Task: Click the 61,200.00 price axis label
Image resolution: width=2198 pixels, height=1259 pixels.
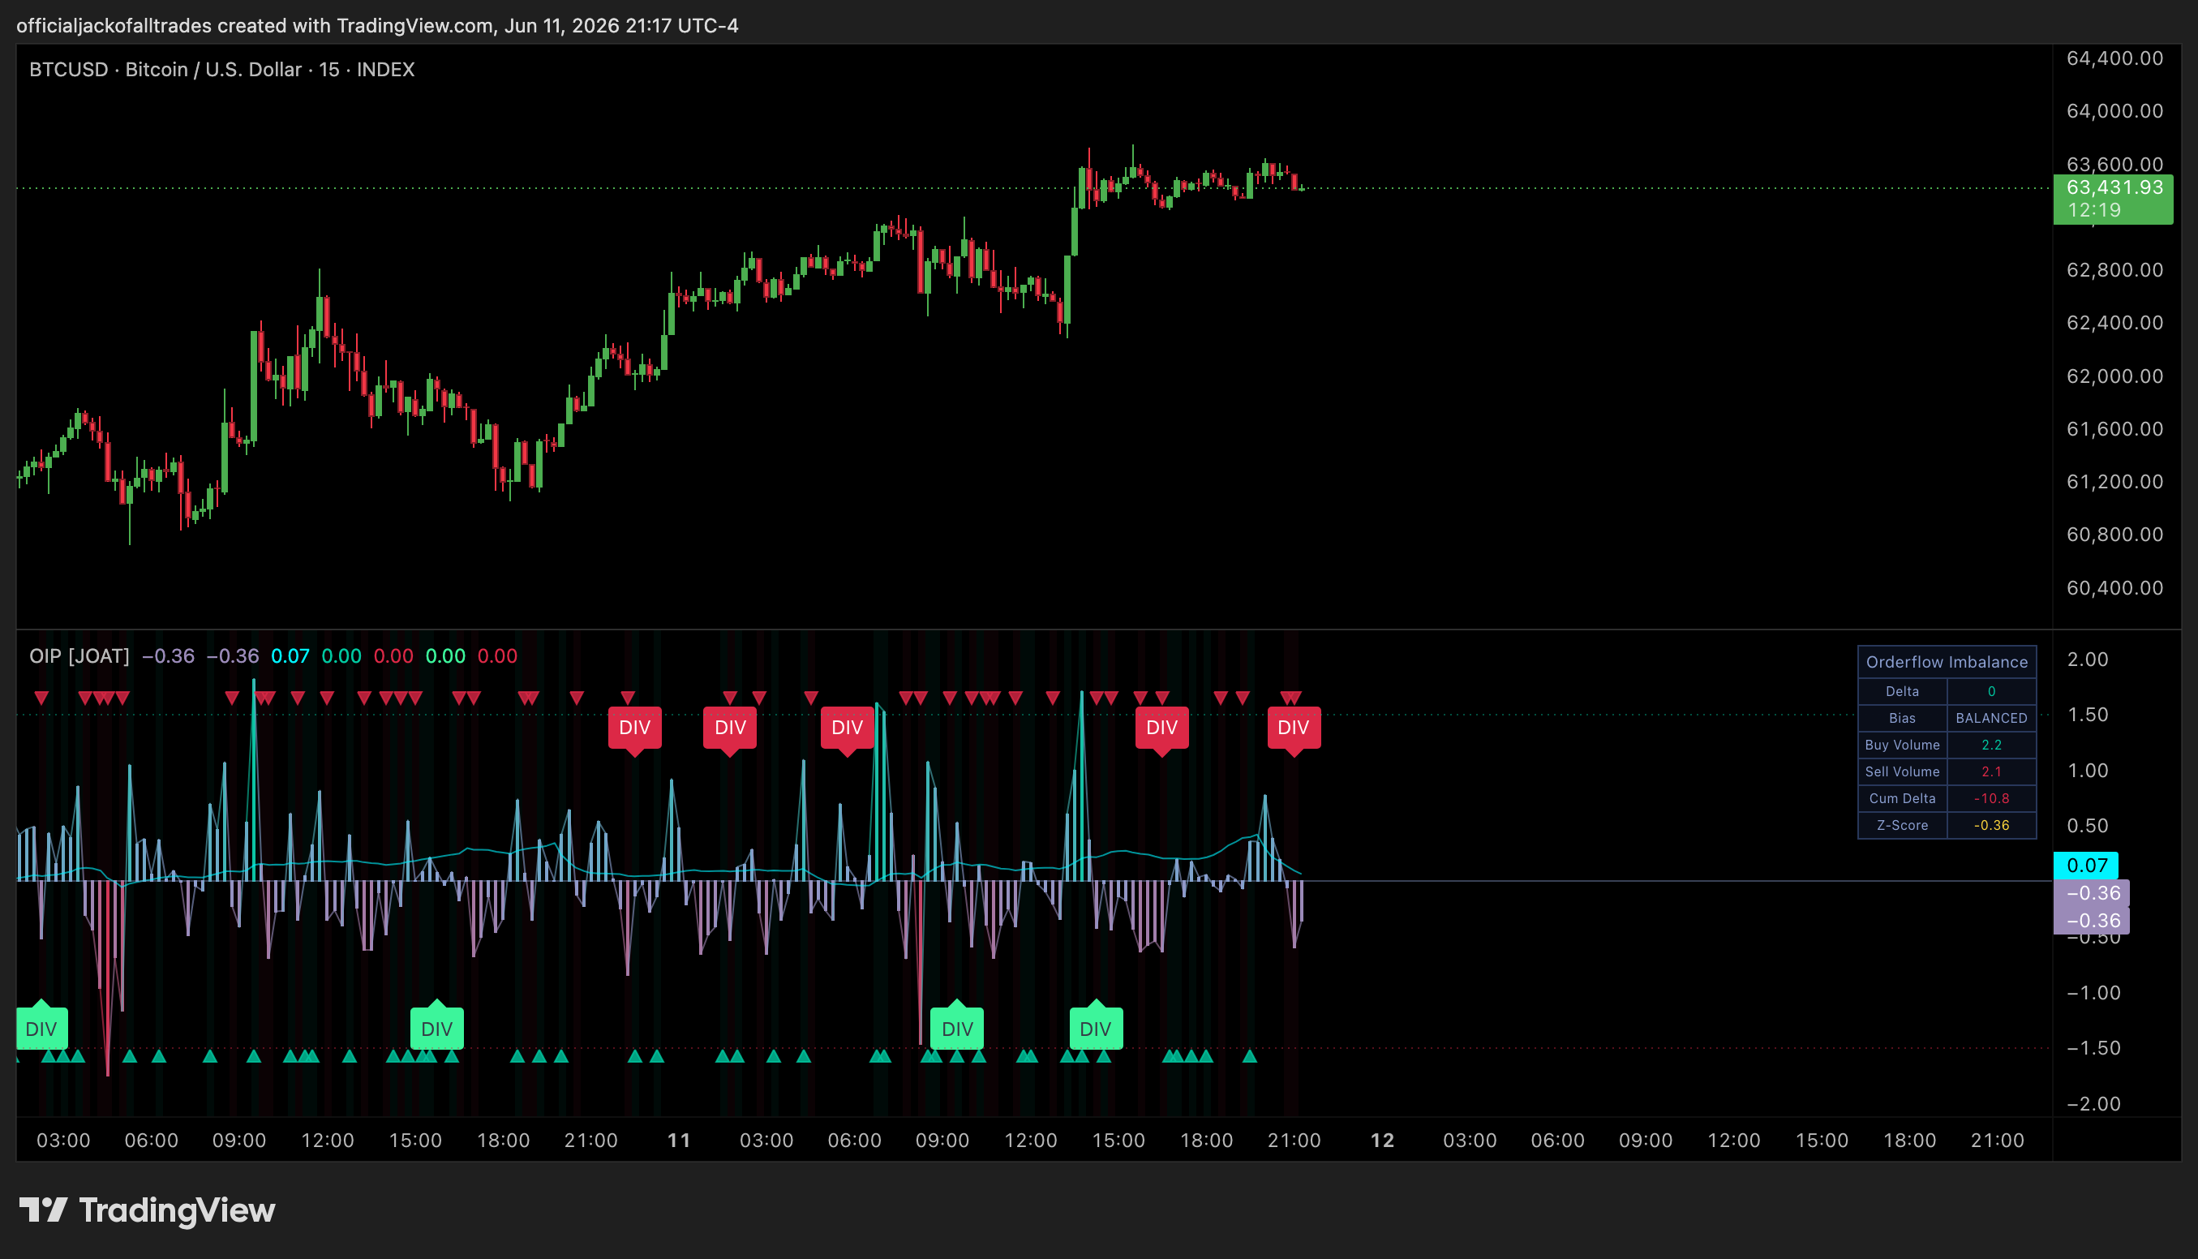Action: (2114, 482)
